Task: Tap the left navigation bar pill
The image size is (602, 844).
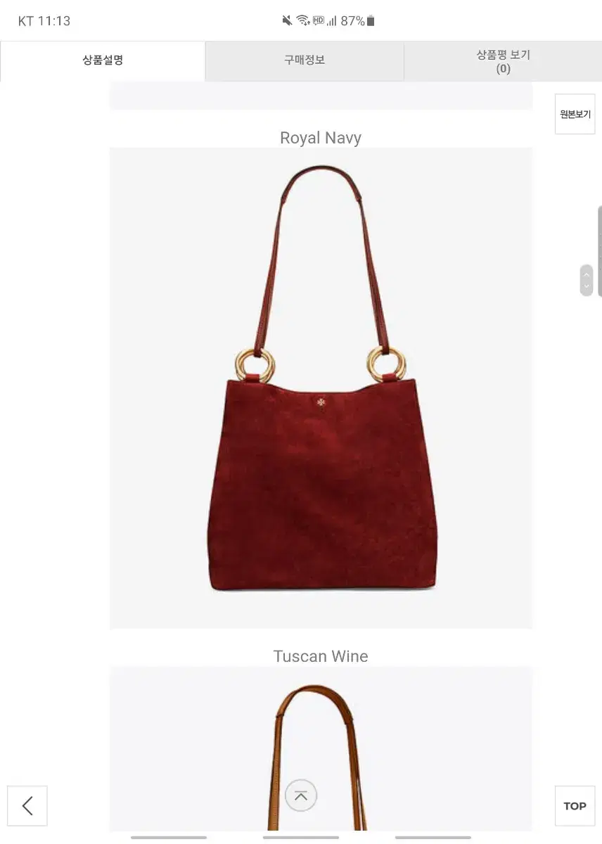Action: pyautogui.click(x=169, y=837)
